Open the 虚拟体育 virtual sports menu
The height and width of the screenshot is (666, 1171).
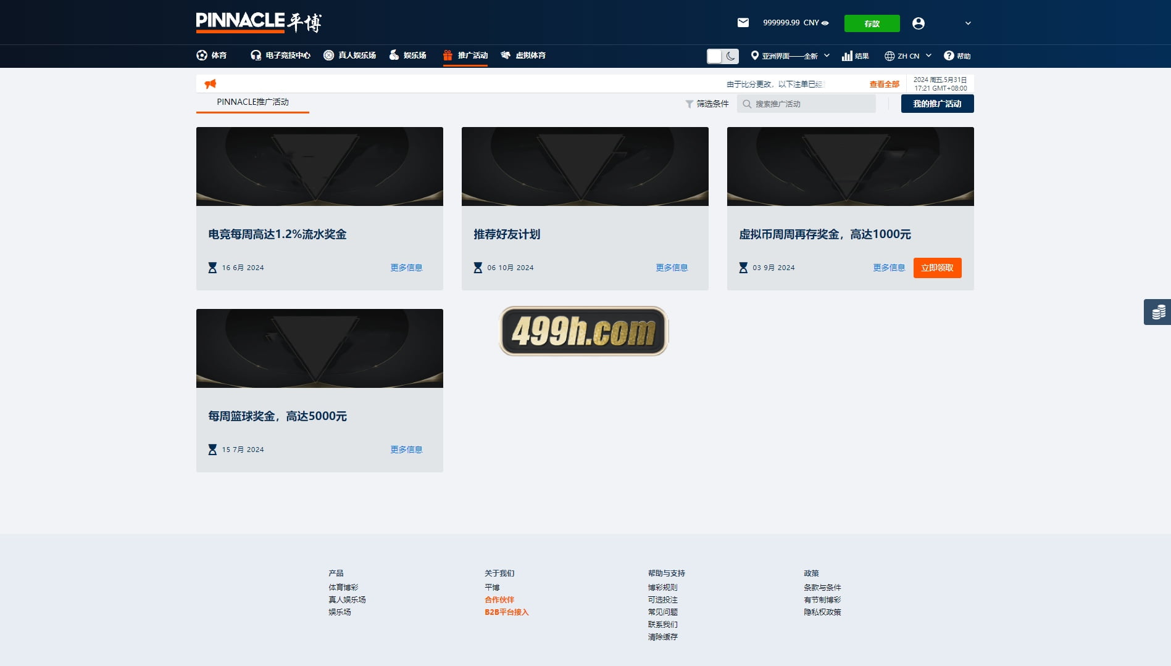pyautogui.click(x=523, y=55)
